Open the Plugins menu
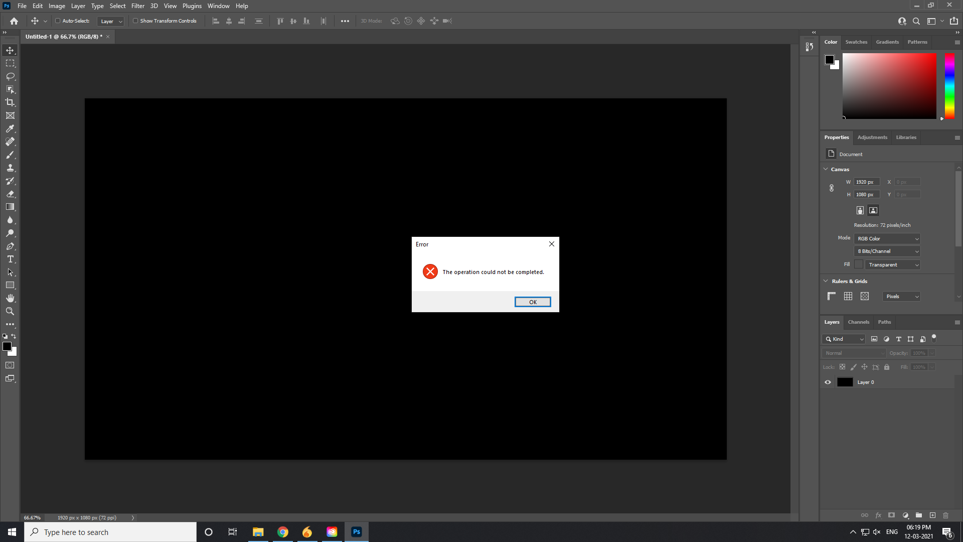 [x=192, y=6]
